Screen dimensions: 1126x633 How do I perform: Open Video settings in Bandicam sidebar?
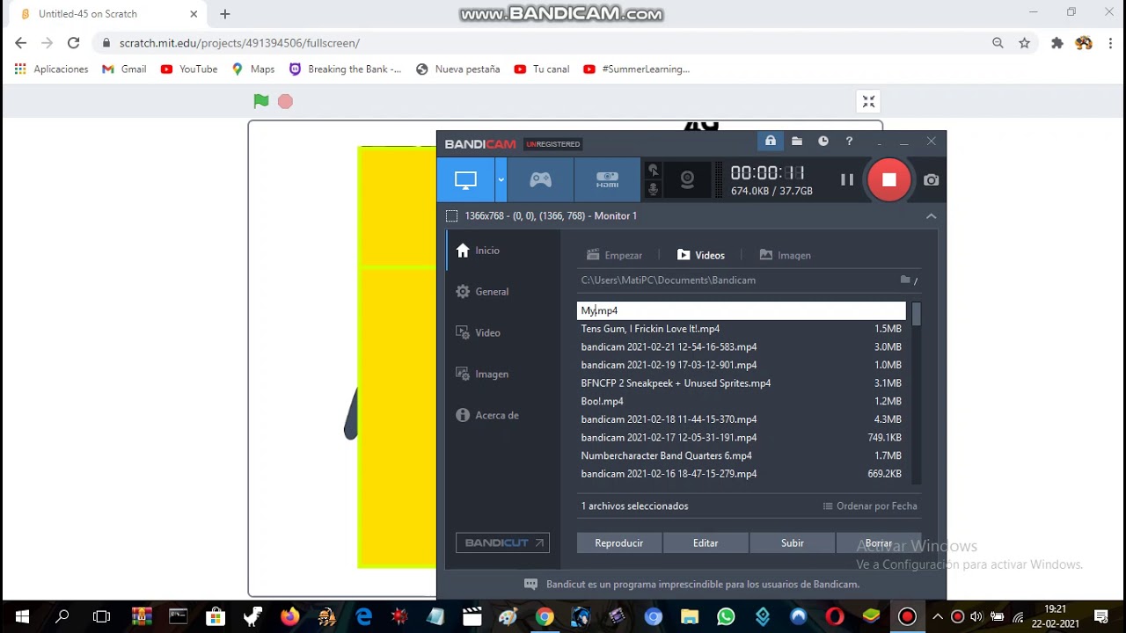(503, 333)
